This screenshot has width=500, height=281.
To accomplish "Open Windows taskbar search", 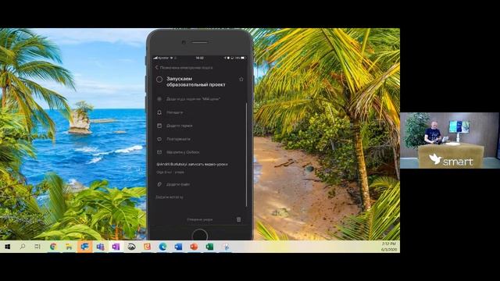I will pyautogui.click(x=23, y=247).
